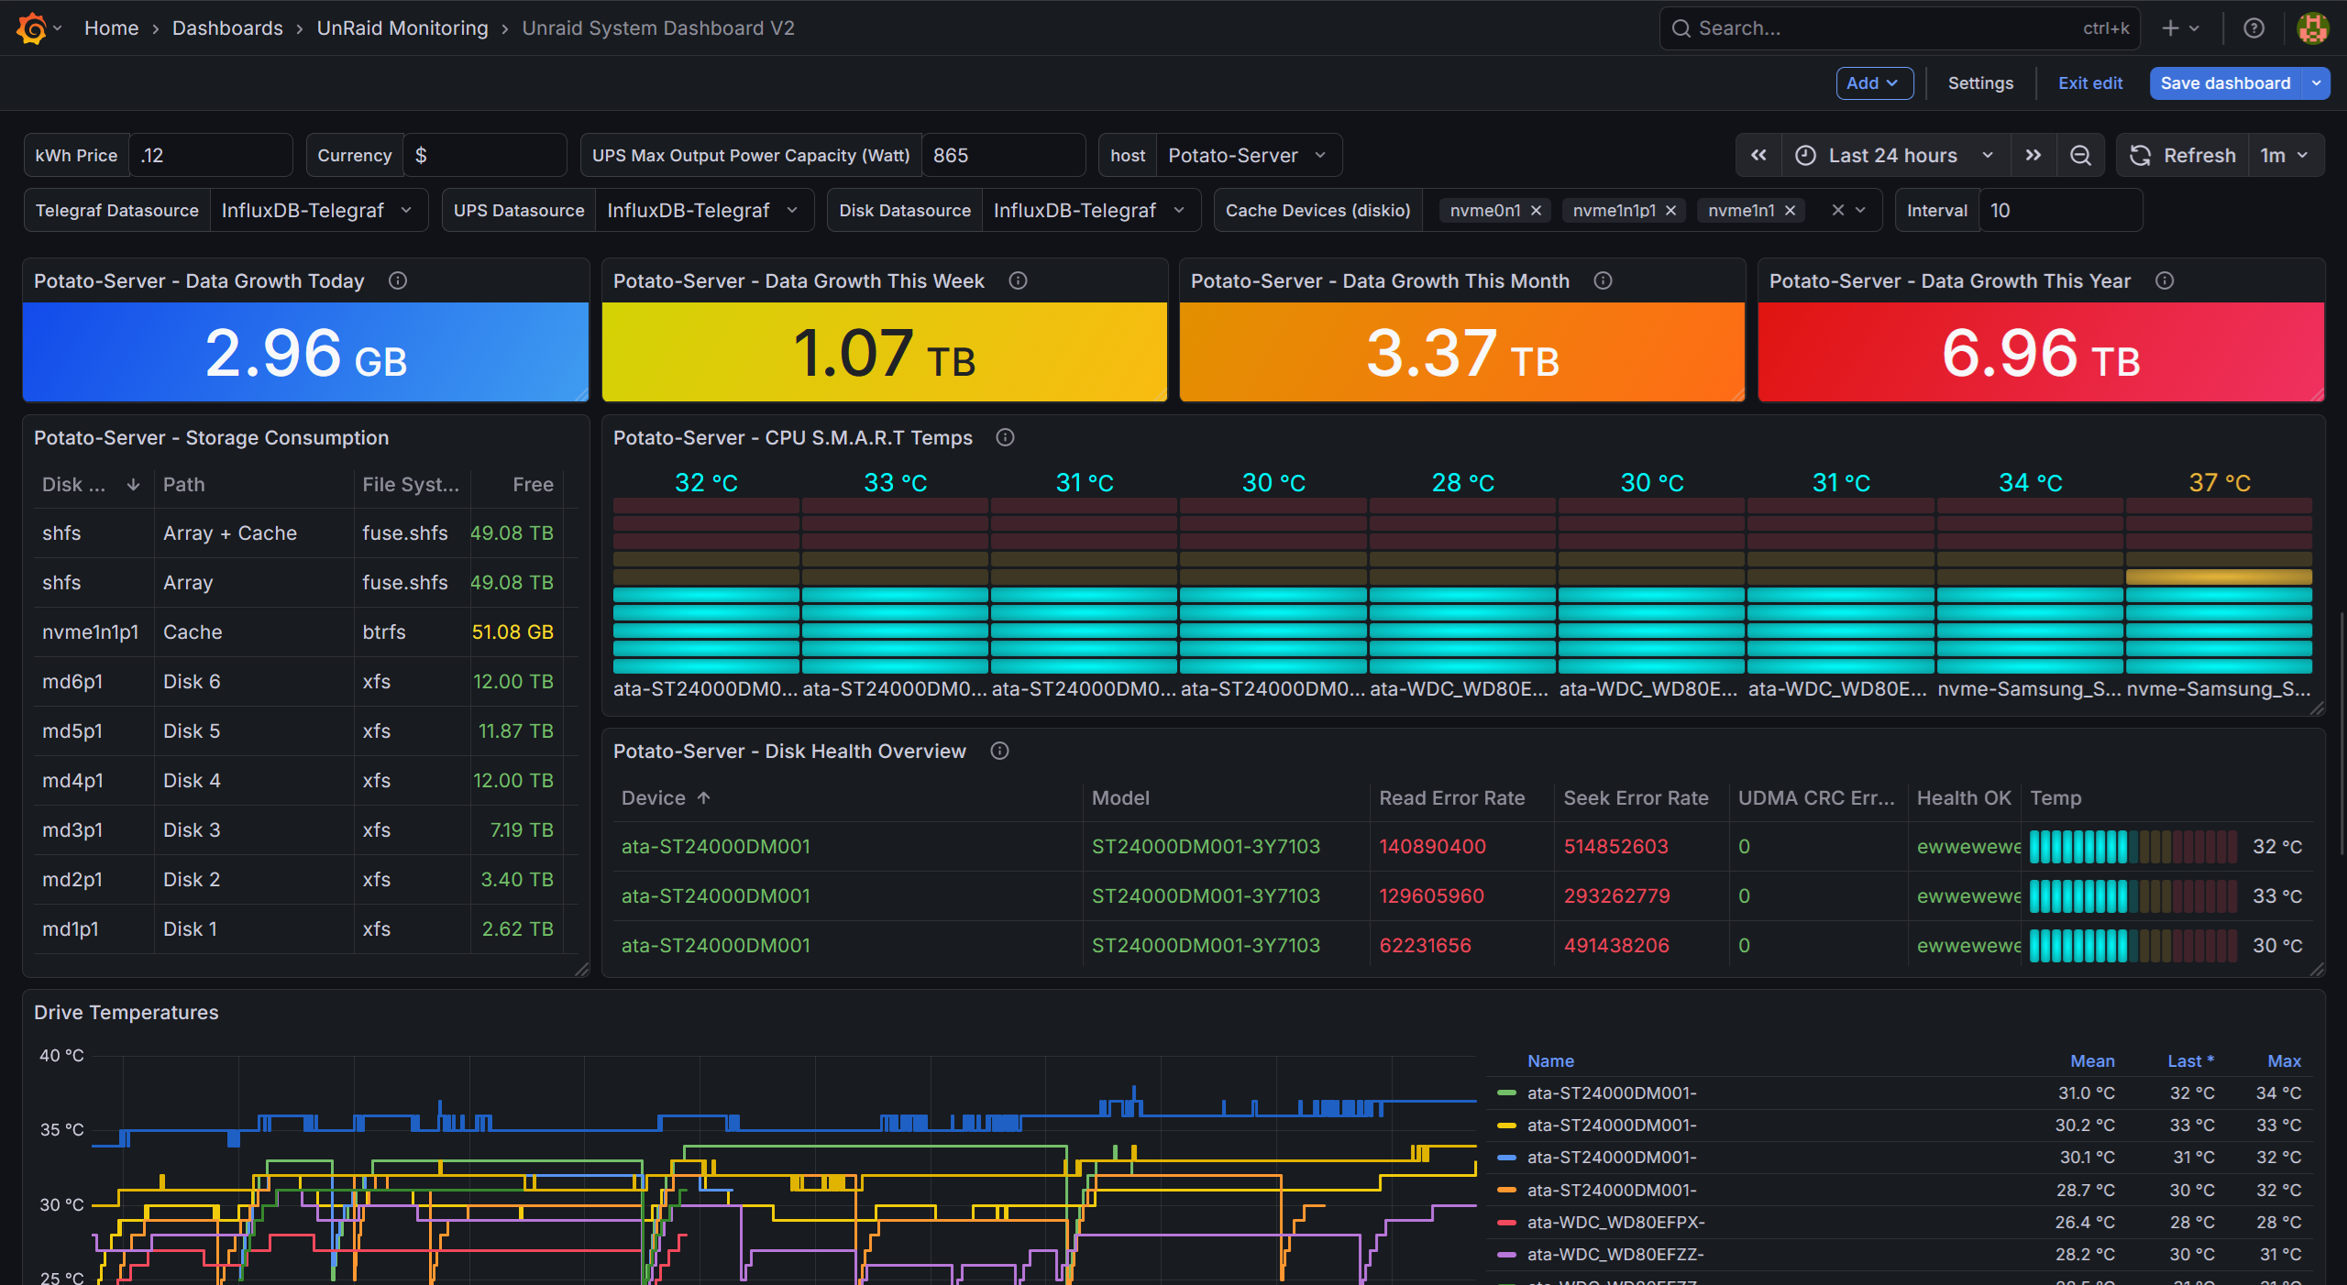Go to Dashboards breadcrumb

pyautogui.click(x=227, y=28)
